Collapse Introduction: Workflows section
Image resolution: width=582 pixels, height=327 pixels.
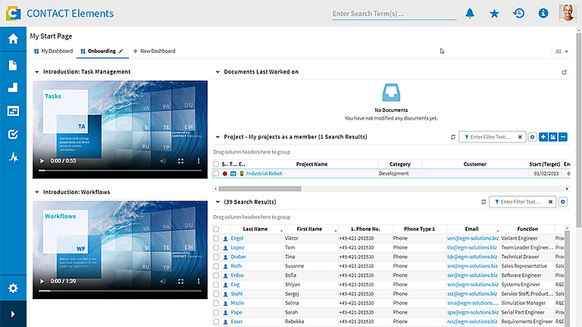pos(36,192)
